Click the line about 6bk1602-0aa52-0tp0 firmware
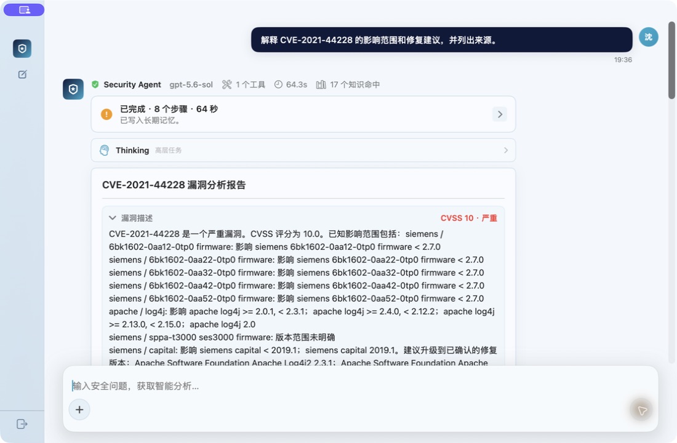Viewport: 677px width, 443px height. click(x=296, y=299)
